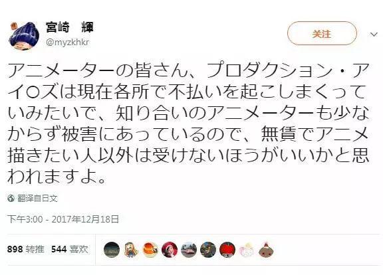View the 544 喜欢 likes list
383x275 pixels.
[x=69, y=249]
